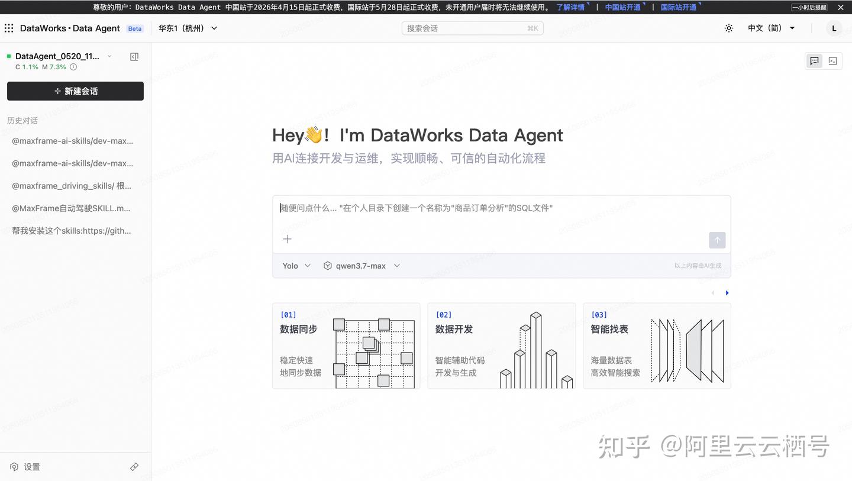
Task: Click the send arrow button
Action: 717,240
